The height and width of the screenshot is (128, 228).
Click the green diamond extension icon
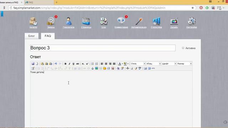point(207,8)
